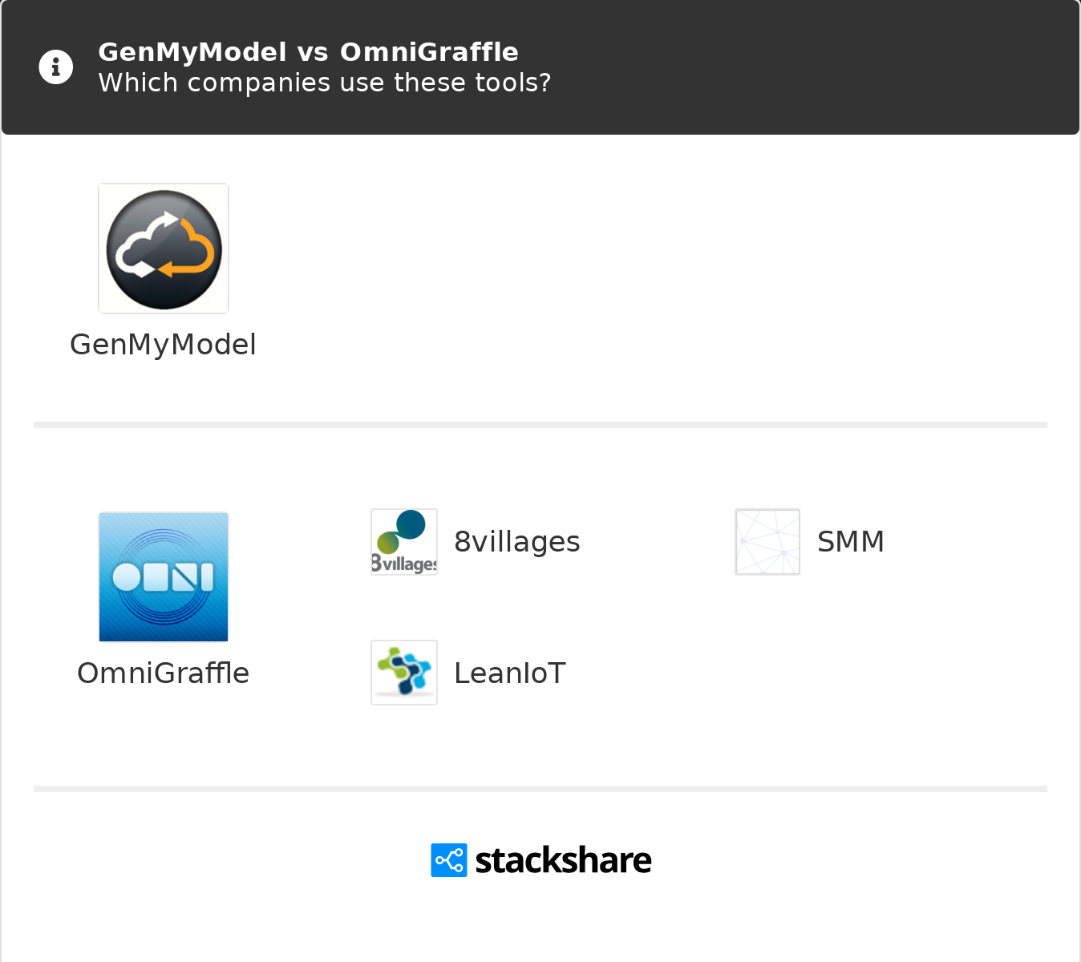Click the SMM company logo thumbnail

[767, 542]
